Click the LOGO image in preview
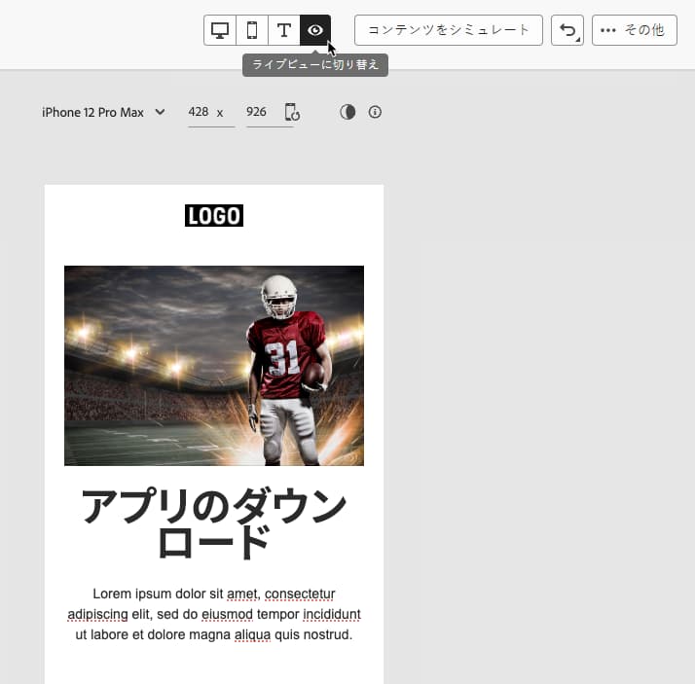The image size is (695, 684). pyautogui.click(x=214, y=216)
